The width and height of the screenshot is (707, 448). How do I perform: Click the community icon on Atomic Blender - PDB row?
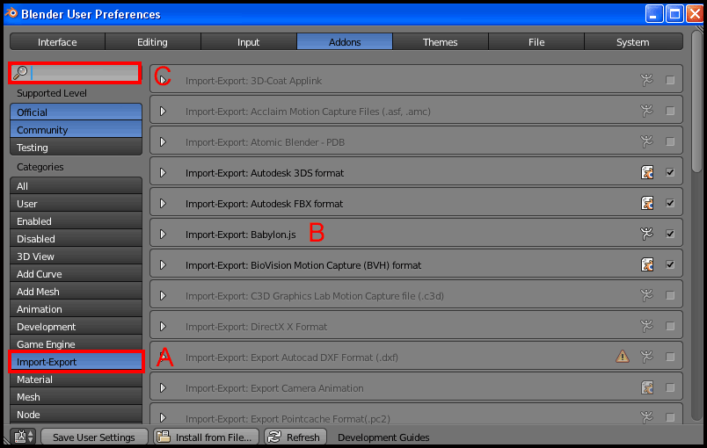(x=646, y=141)
